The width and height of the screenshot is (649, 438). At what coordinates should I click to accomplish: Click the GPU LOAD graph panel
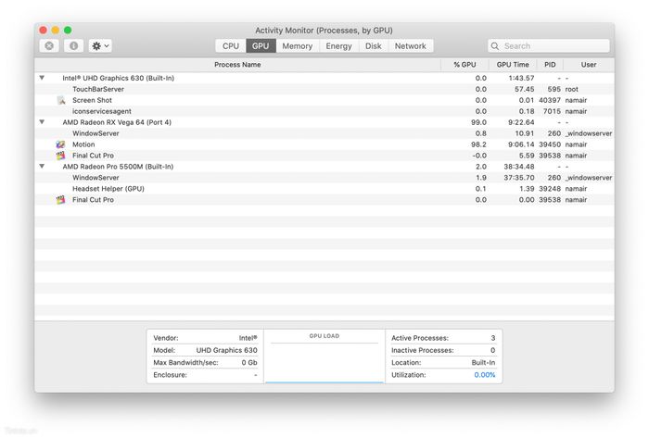click(324, 357)
